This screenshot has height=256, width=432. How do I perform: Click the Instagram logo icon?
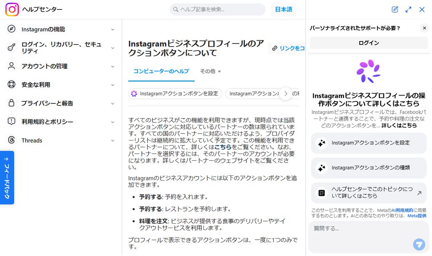click(12, 9)
